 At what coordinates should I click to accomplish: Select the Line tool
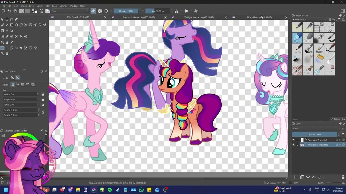click(7, 25)
